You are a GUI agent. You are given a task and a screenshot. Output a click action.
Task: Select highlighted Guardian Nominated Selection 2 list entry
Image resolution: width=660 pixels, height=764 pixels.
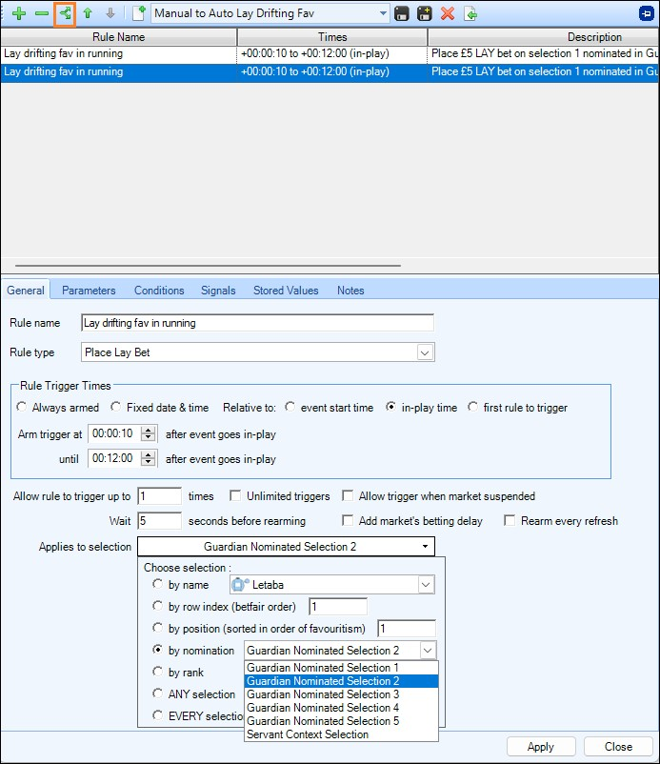341,681
